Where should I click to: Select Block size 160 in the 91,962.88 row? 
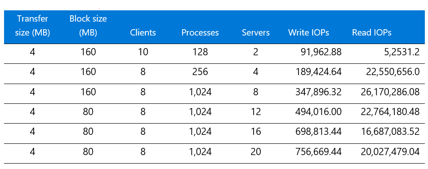88,52
